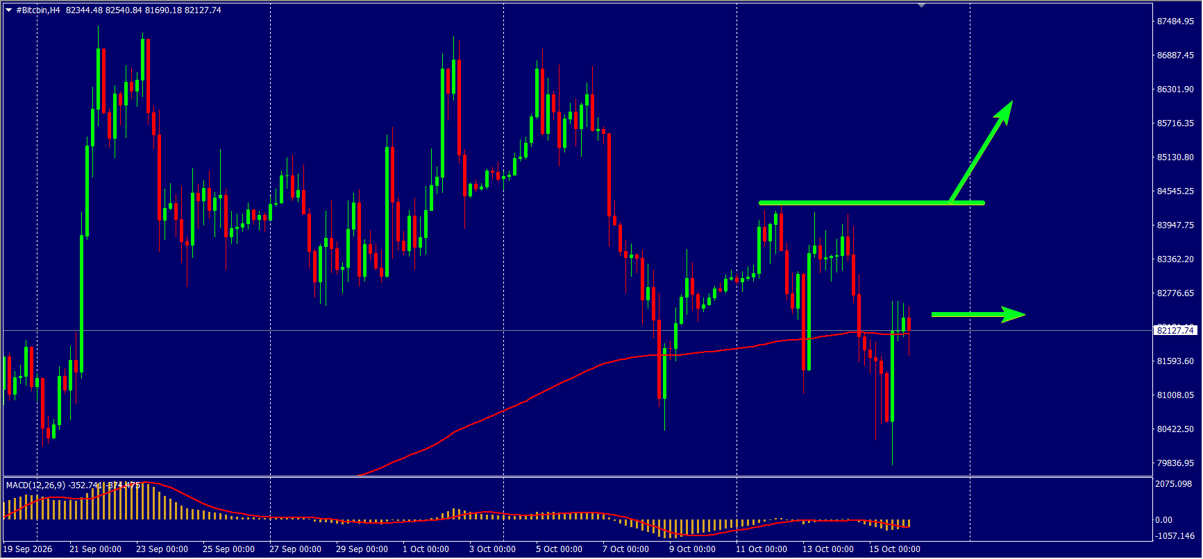Click the 9 Oct 00:00 date label
The image size is (1203, 559).
[692, 549]
